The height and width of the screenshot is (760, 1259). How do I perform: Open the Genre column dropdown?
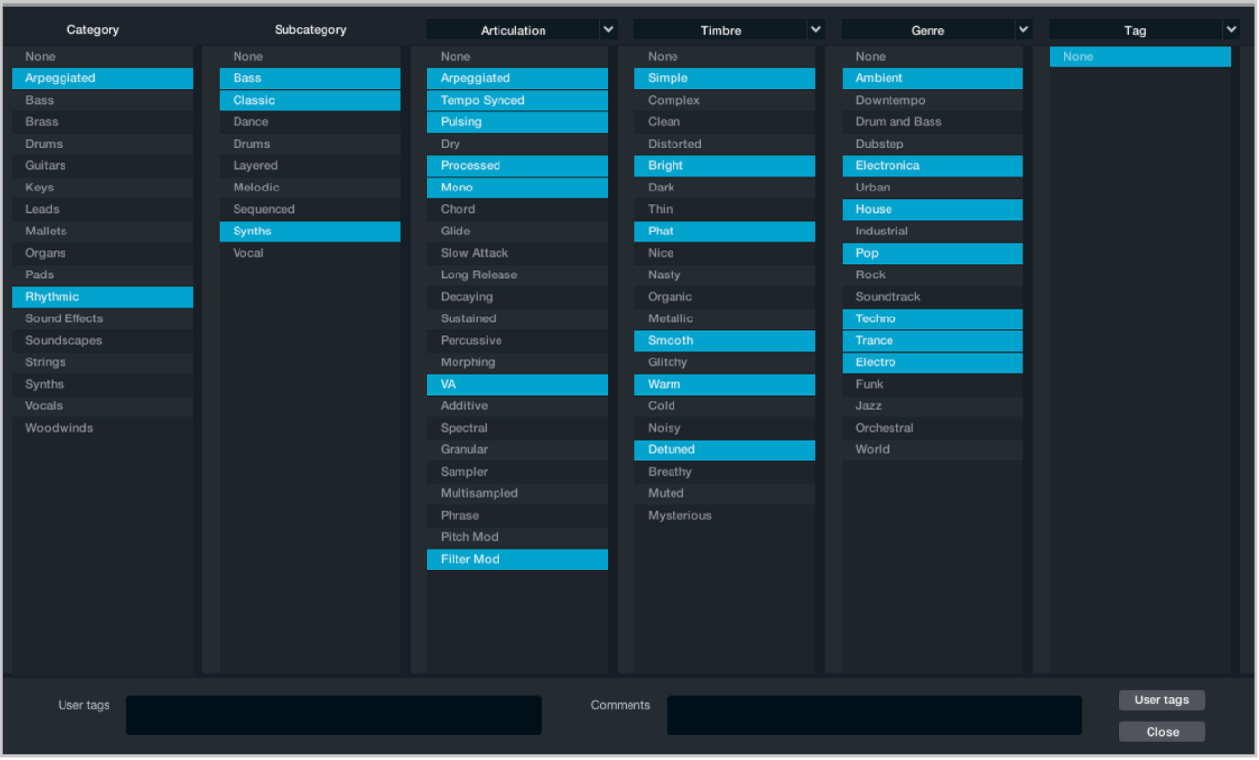click(x=1022, y=29)
